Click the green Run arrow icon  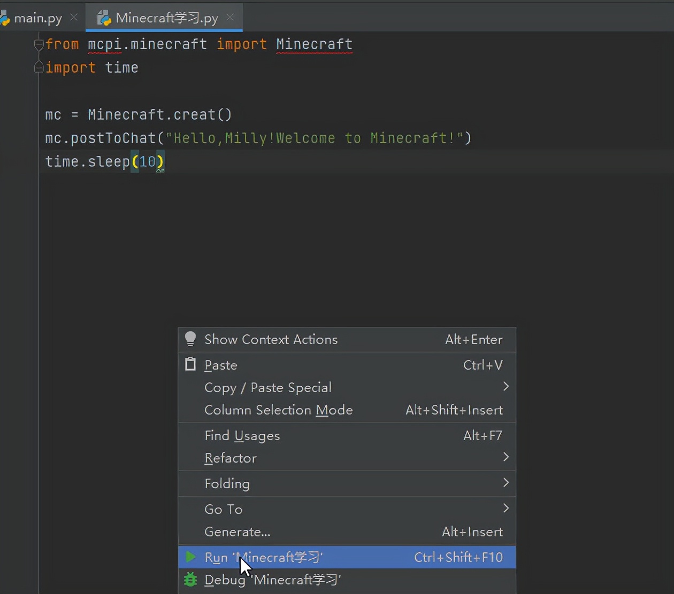(x=190, y=557)
